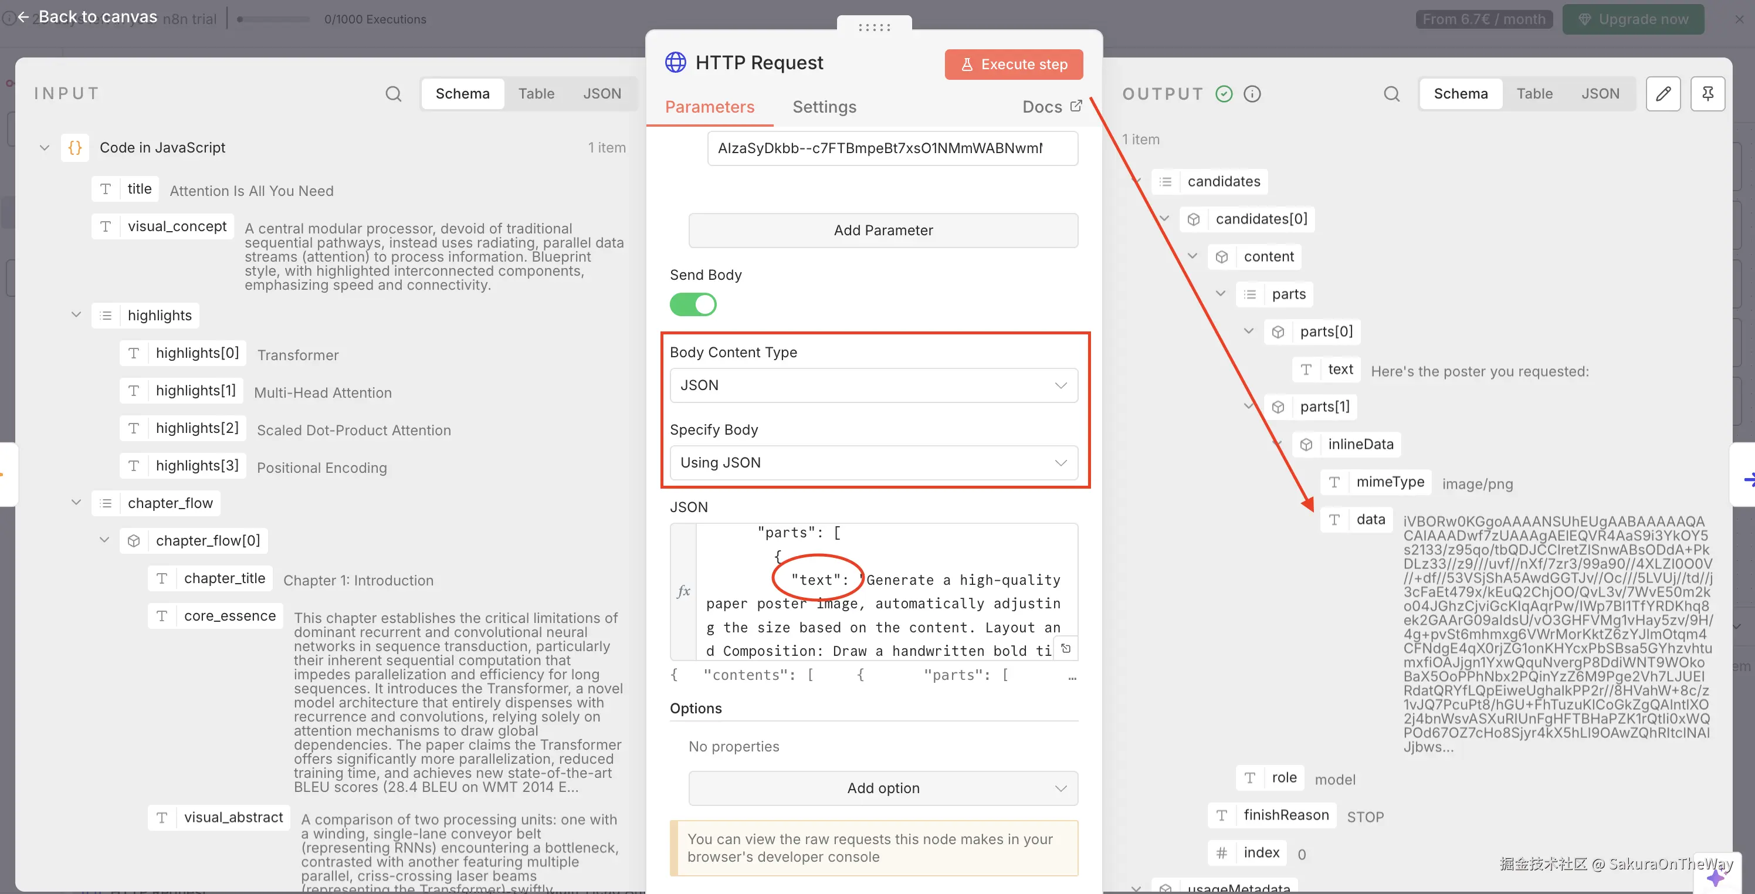Click the type icon beside visual_concept
This screenshot has width=1755, height=894.
[106, 226]
